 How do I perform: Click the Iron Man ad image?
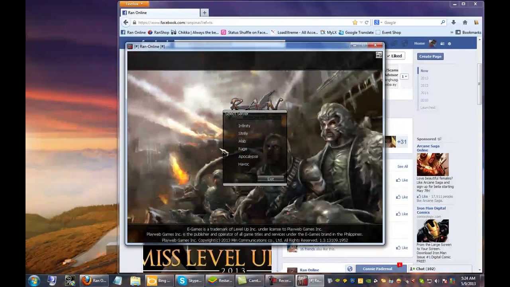click(x=433, y=231)
